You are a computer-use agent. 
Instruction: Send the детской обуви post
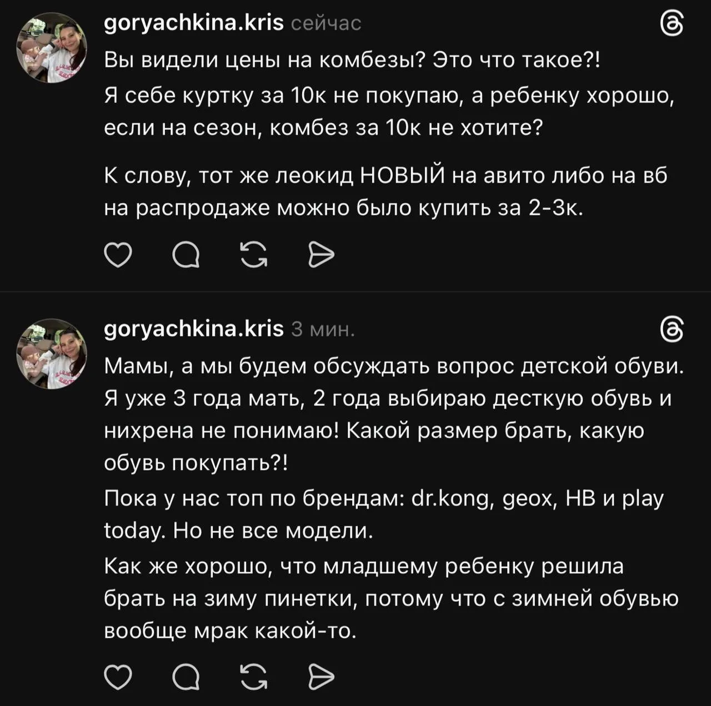pos(321,677)
